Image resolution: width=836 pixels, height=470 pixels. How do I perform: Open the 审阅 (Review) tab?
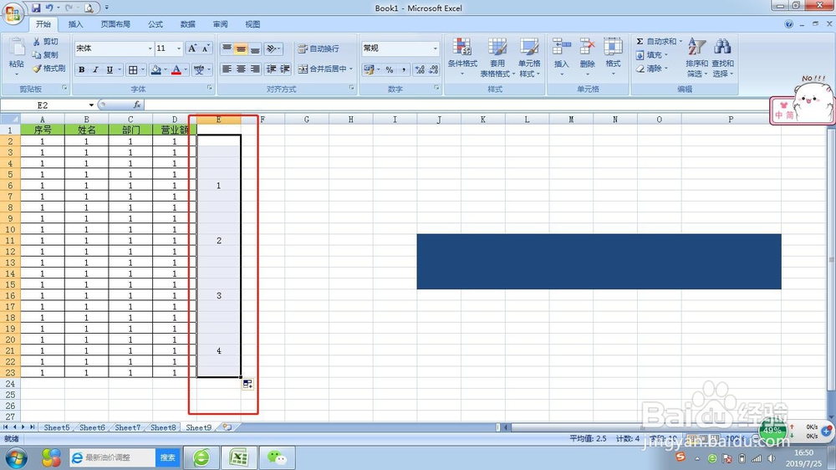tap(220, 24)
